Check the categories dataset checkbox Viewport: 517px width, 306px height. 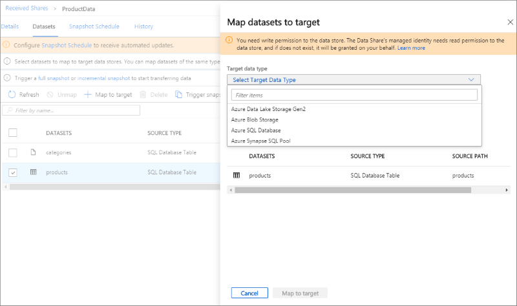click(13, 153)
